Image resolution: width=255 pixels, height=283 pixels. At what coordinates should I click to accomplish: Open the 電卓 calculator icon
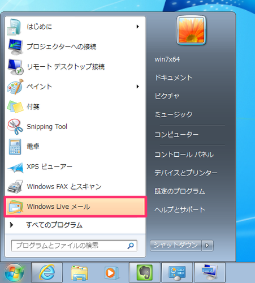point(15,147)
